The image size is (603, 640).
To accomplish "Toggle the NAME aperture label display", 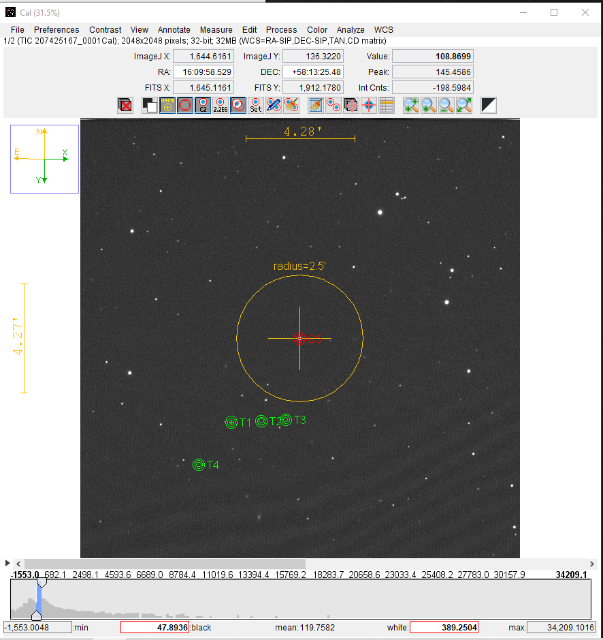I will tap(167, 105).
